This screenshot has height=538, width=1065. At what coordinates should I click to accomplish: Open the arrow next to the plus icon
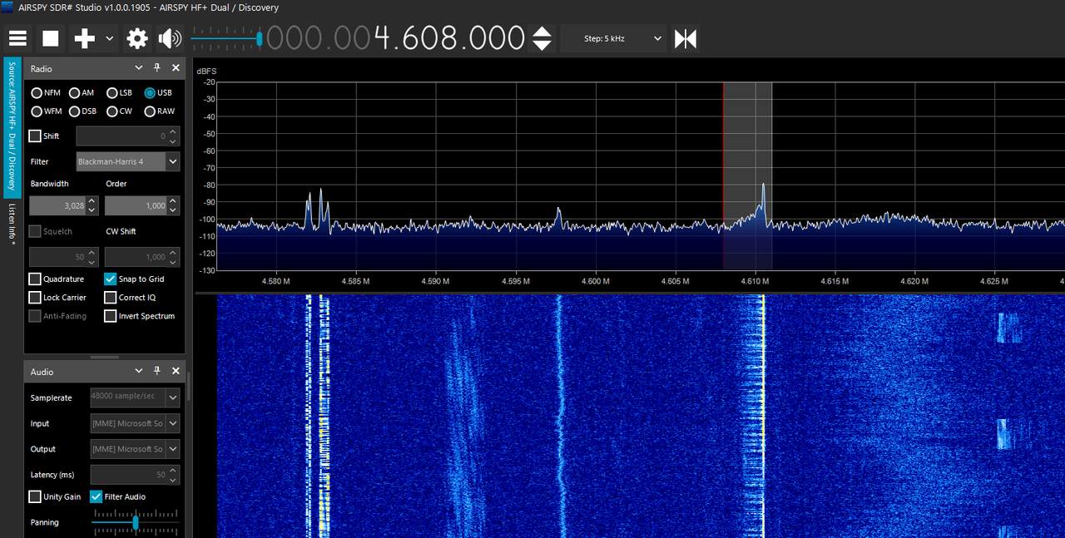(x=110, y=38)
